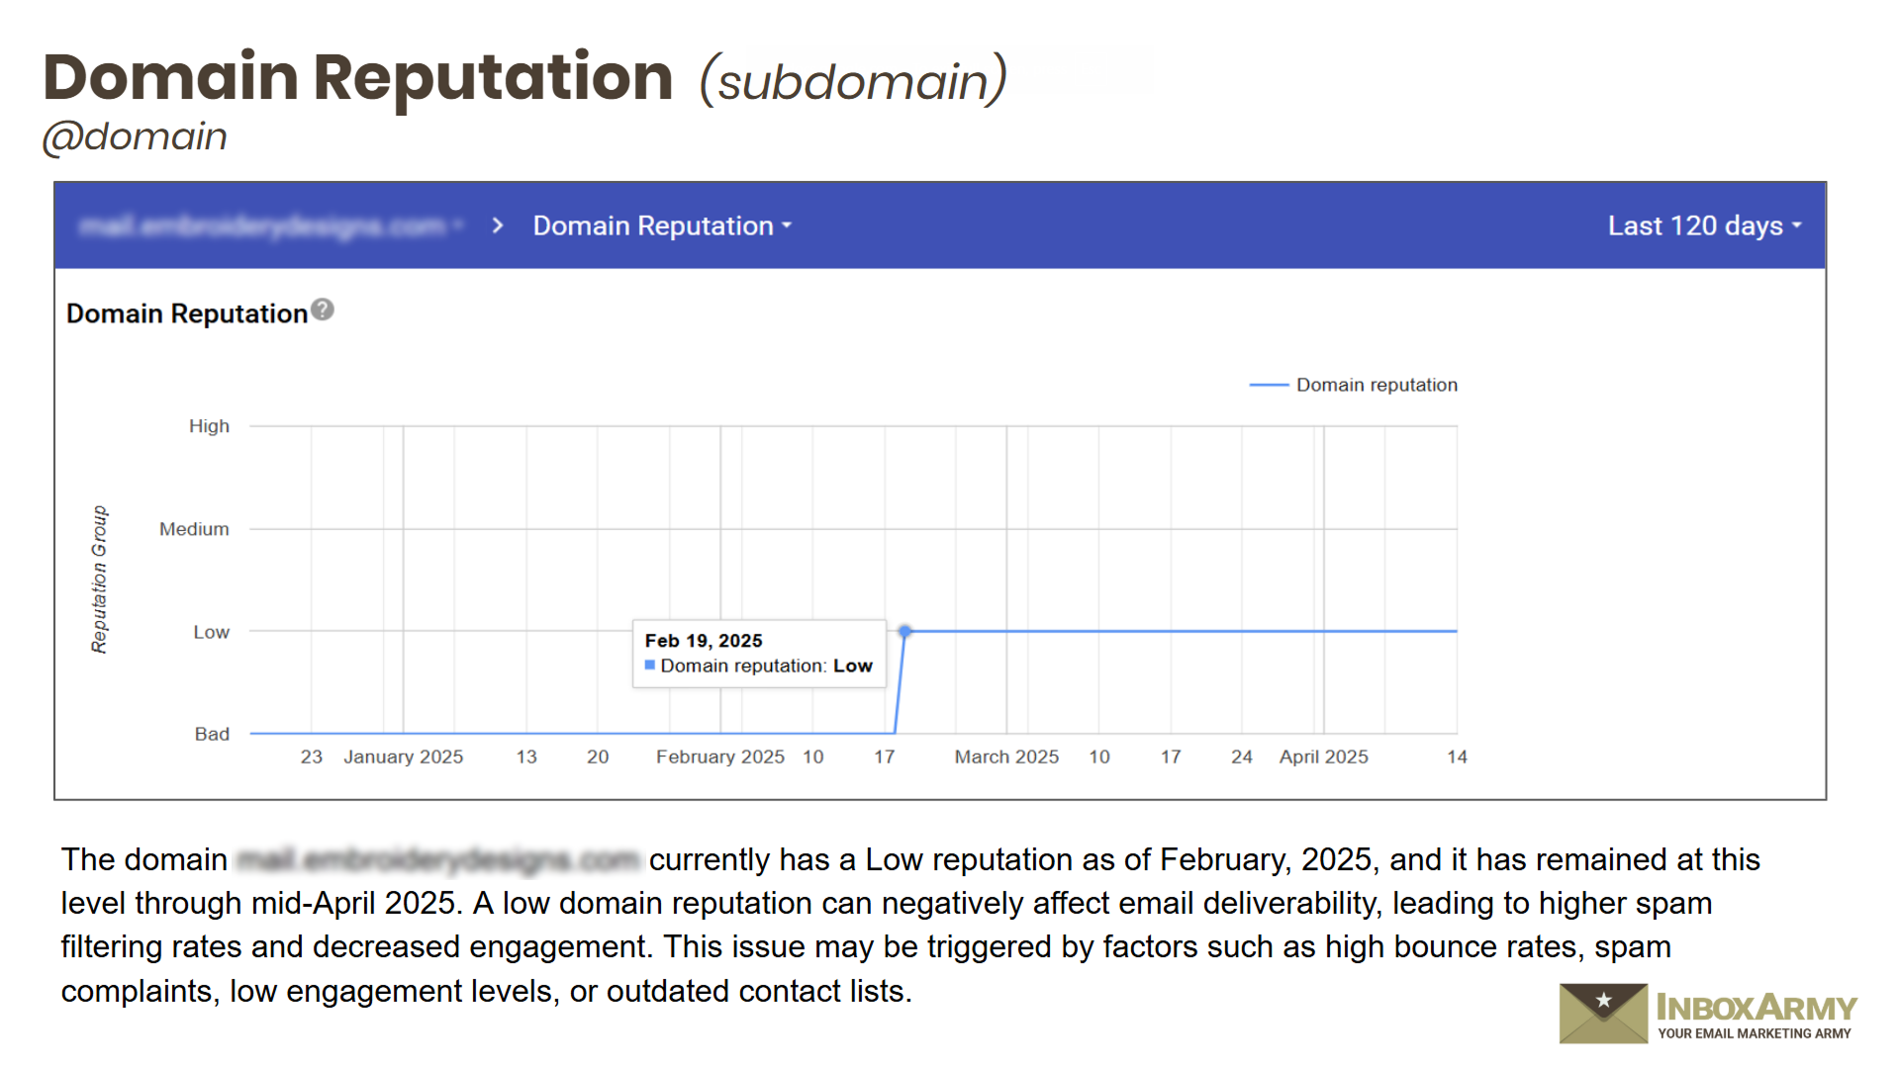Expand the Last 120 days range dropdown
Viewport: 1900px width, 1068px height.
[1704, 226]
